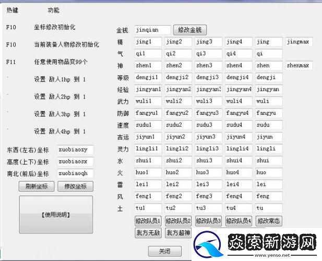Select the shenmax input field
Image resolution: width=322 pixels, height=261 pixels.
[x=299, y=65]
